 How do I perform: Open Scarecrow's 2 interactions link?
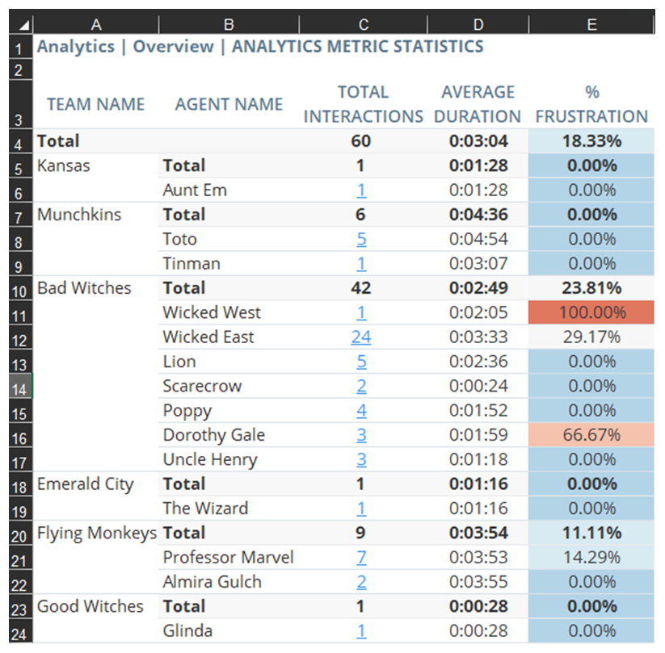[x=361, y=386]
